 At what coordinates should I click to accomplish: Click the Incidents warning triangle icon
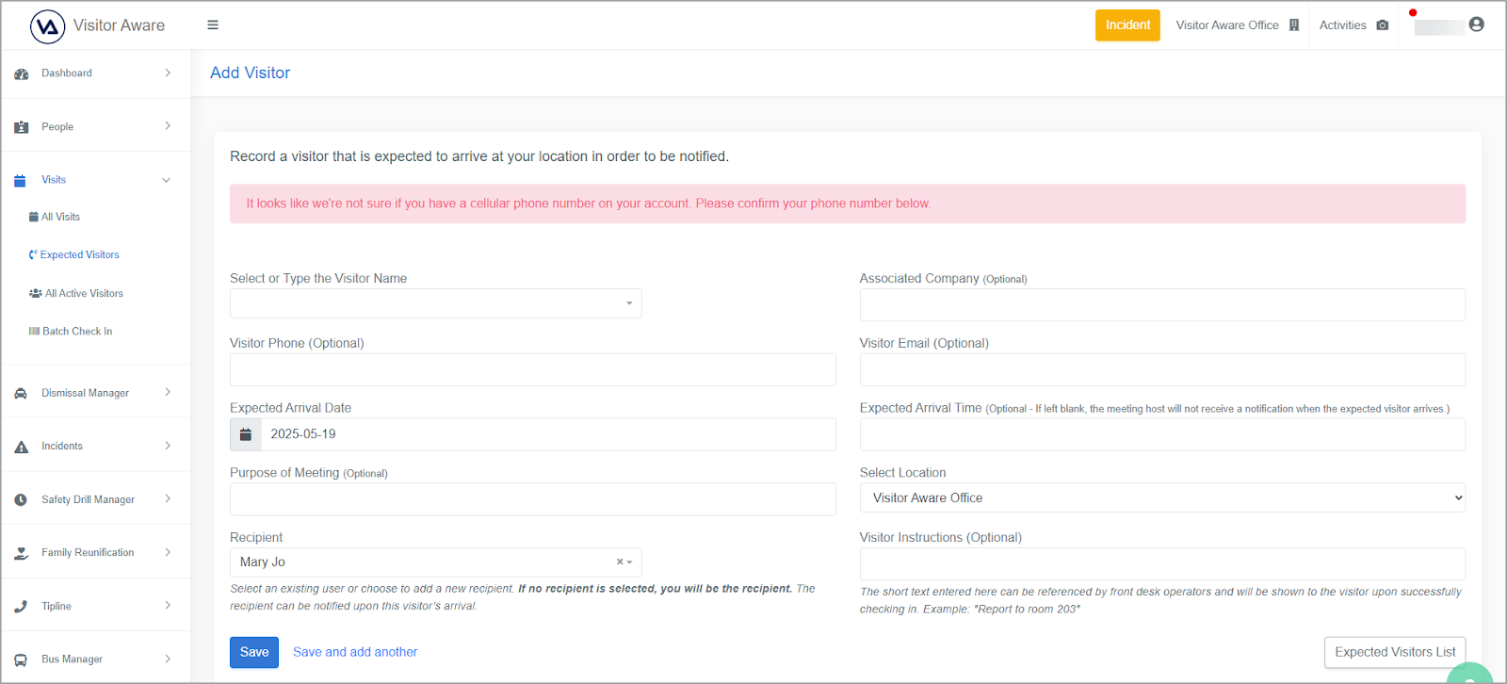point(21,447)
